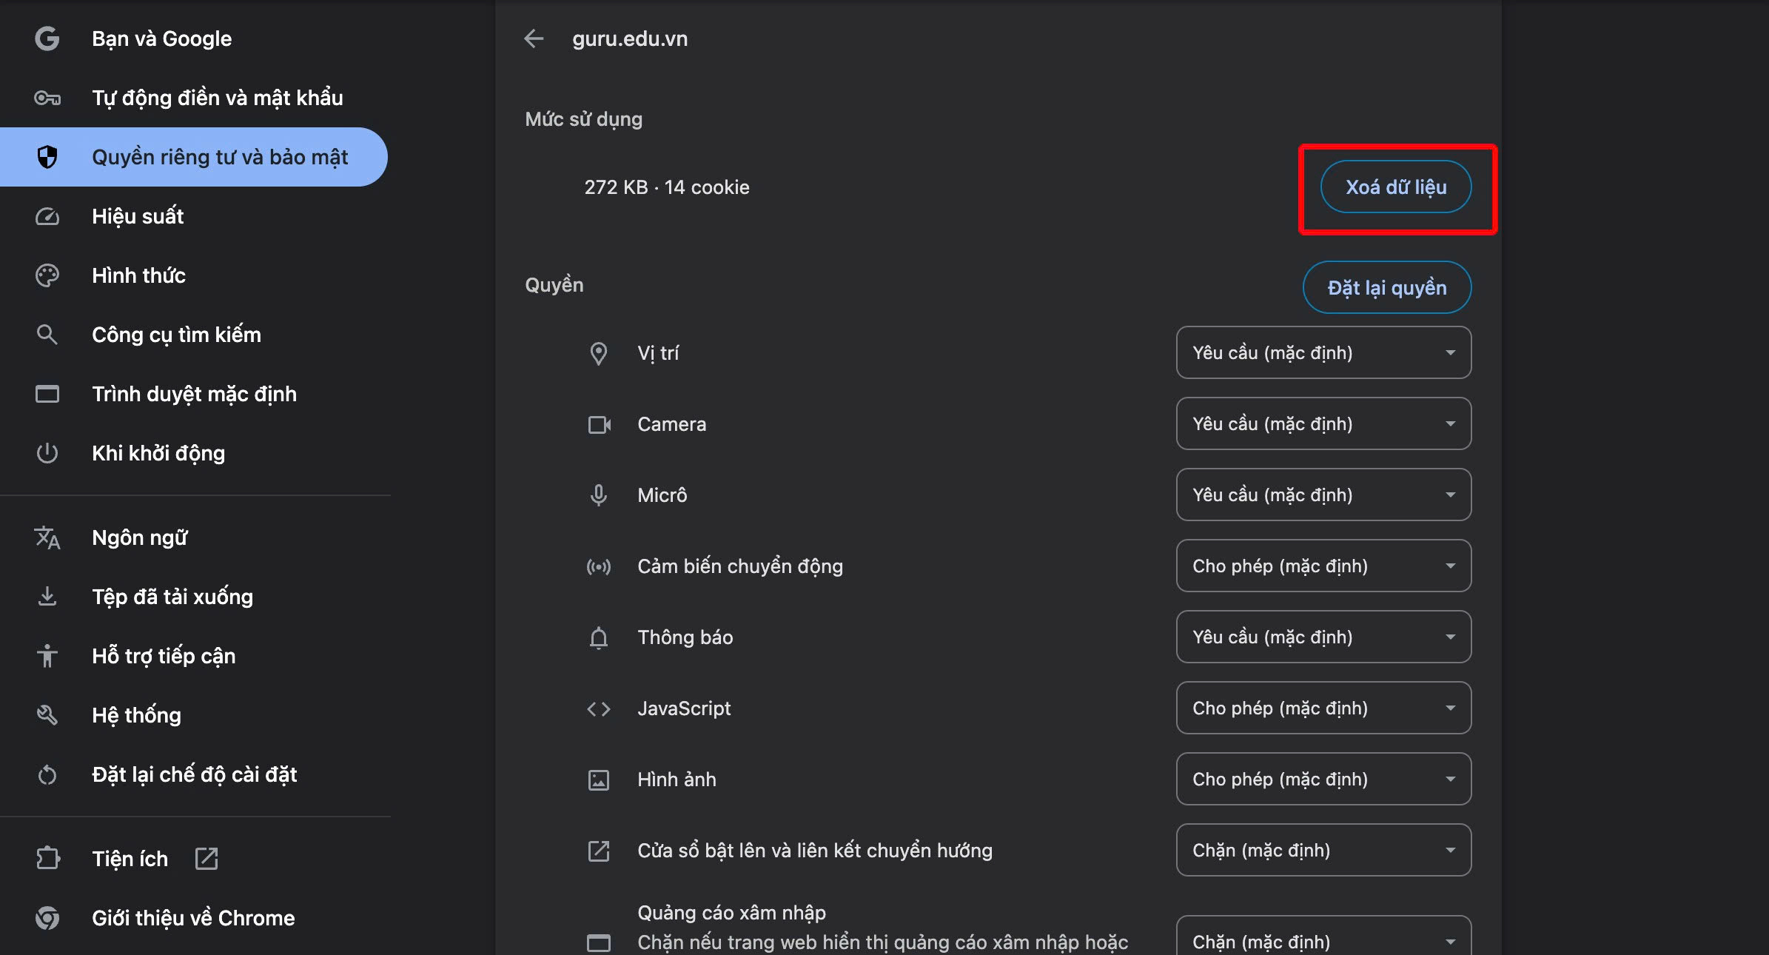Click the Quyền section heading

(x=554, y=285)
